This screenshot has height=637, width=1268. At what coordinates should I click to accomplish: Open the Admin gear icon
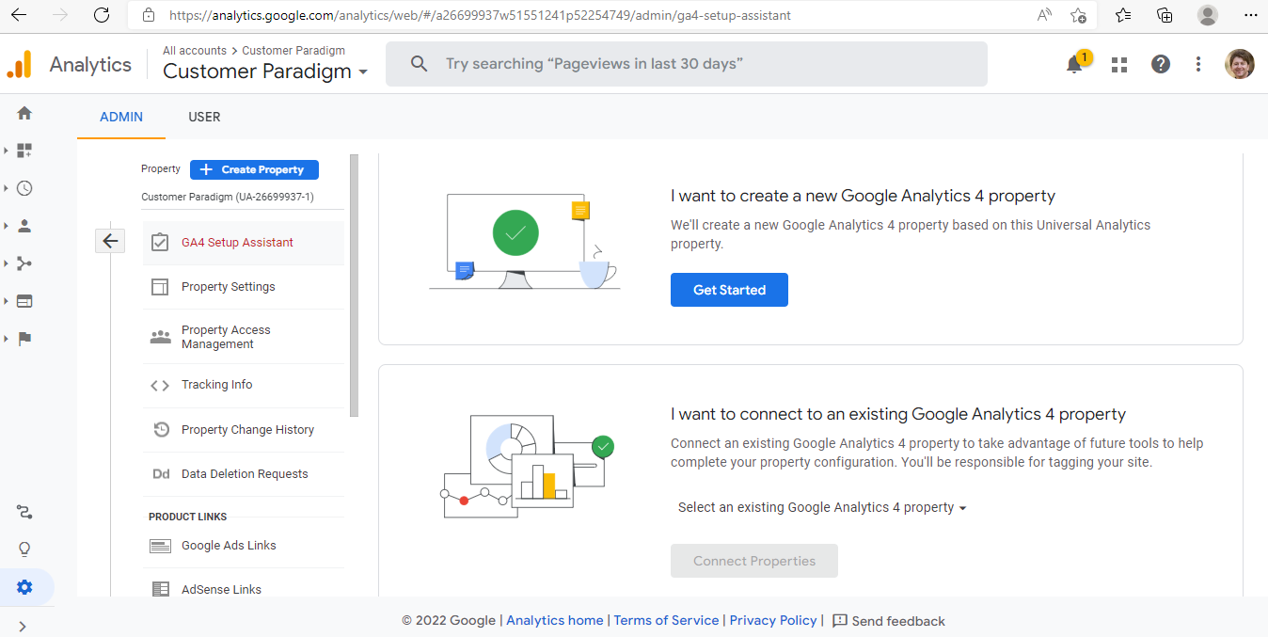click(x=24, y=587)
